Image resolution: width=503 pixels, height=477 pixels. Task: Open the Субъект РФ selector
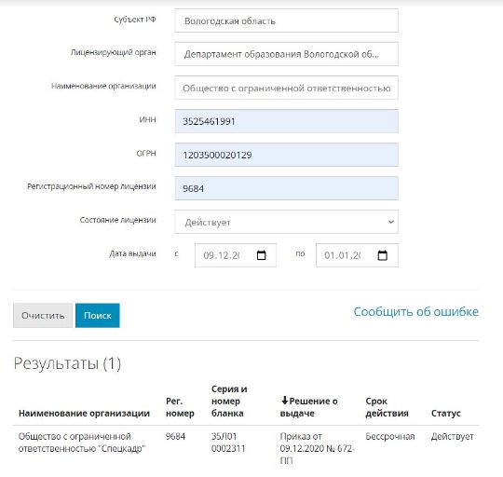(x=287, y=20)
